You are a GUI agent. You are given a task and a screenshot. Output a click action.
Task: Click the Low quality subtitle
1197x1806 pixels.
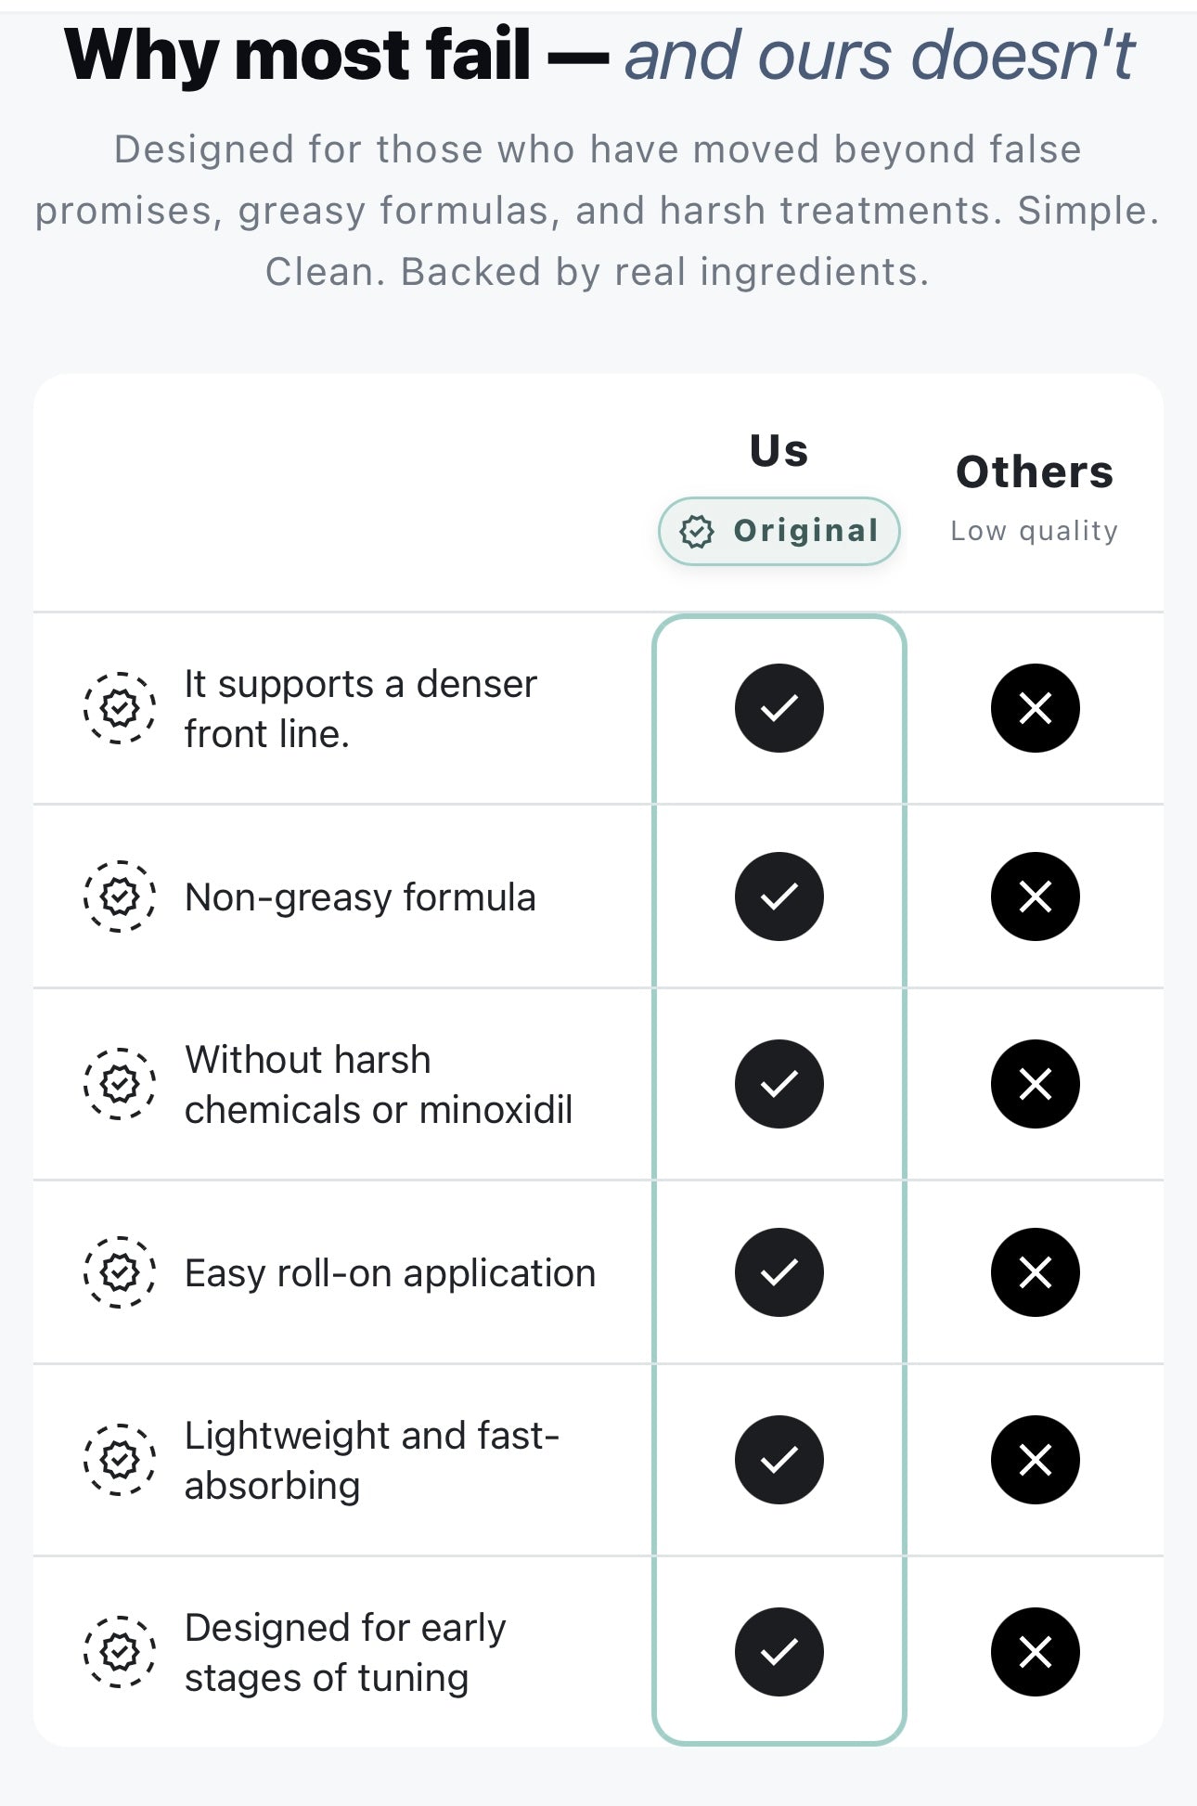1035,531
